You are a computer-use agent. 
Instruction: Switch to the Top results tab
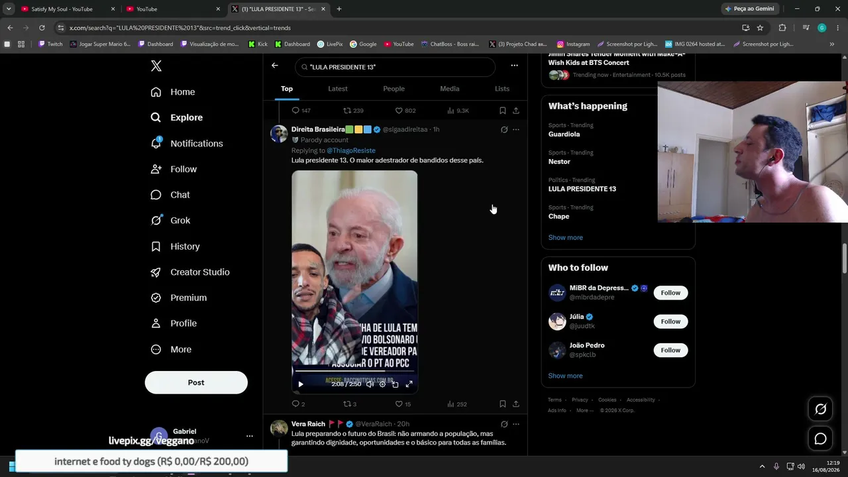(x=287, y=89)
